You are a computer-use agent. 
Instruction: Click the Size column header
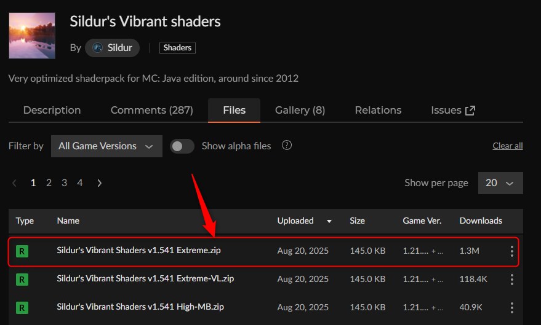pos(357,221)
